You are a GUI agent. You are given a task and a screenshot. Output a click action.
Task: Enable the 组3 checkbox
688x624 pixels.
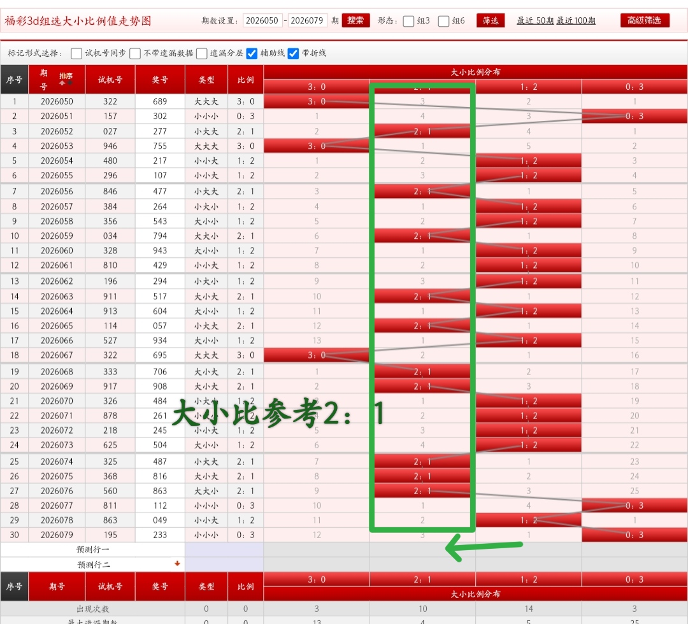coord(408,20)
